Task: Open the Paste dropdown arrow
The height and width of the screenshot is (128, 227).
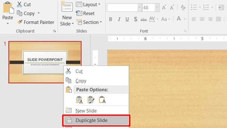Action: click(8, 23)
